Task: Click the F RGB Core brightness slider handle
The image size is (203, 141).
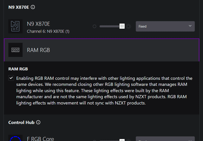Action: pyautogui.click(x=122, y=139)
